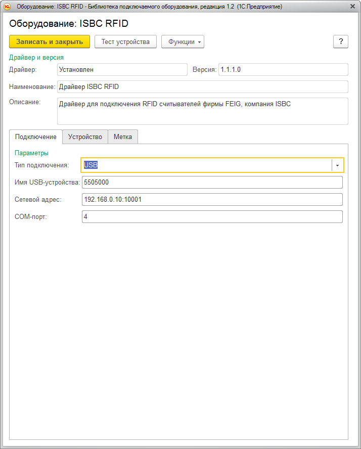This screenshot has height=449, width=361.
Task: Click the 'Имя USB-устройства' field 5505000
Action: coord(212,183)
